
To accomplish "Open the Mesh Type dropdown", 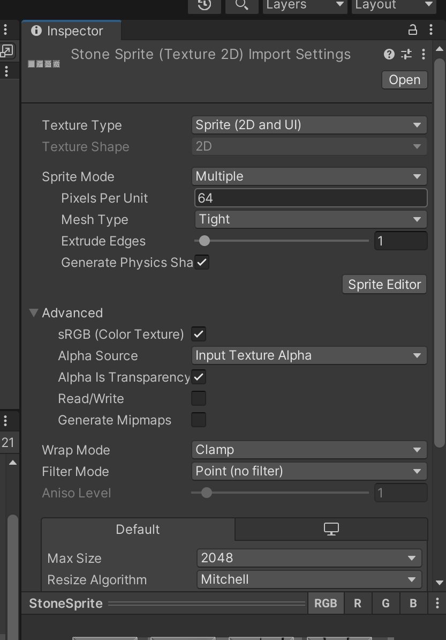I will [311, 220].
